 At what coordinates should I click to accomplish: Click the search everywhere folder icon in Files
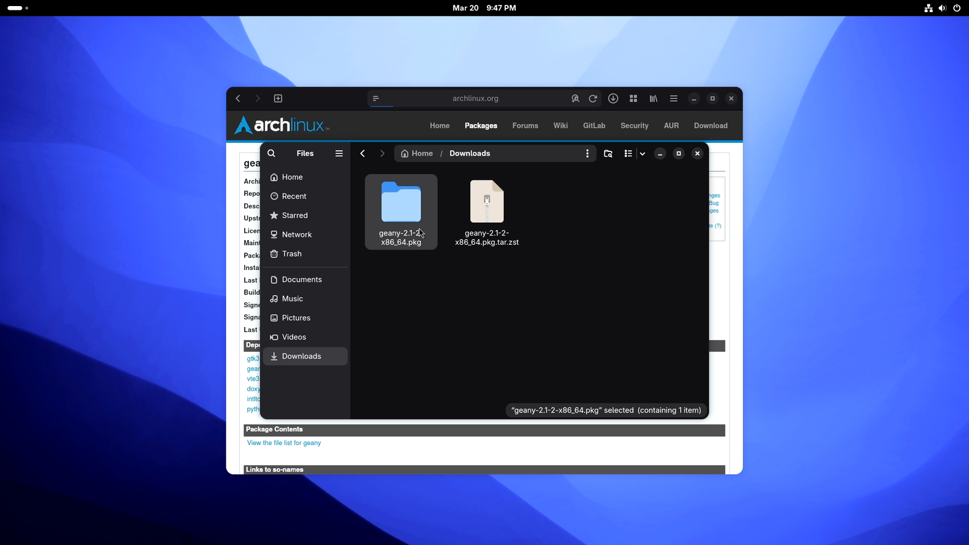[x=608, y=153]
